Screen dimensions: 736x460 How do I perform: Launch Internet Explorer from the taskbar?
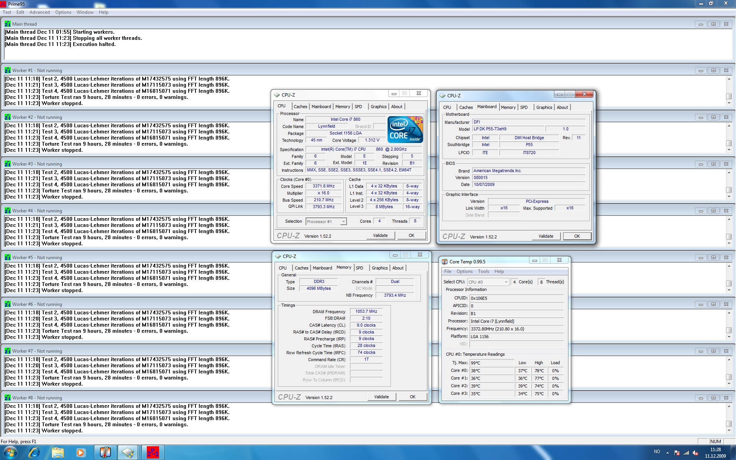34,452
